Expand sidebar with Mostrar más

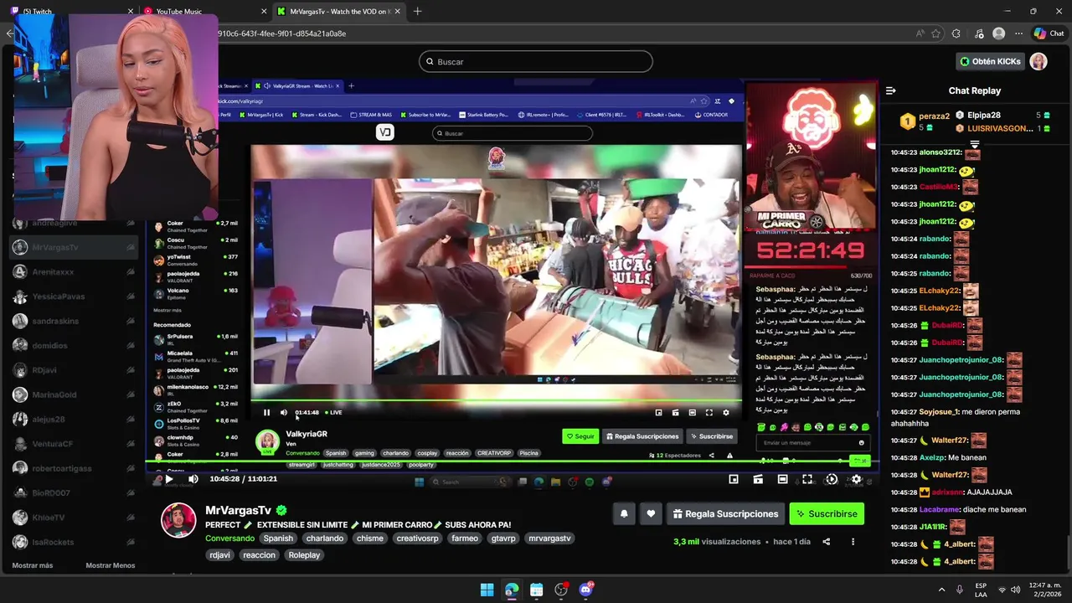[33, 565]
